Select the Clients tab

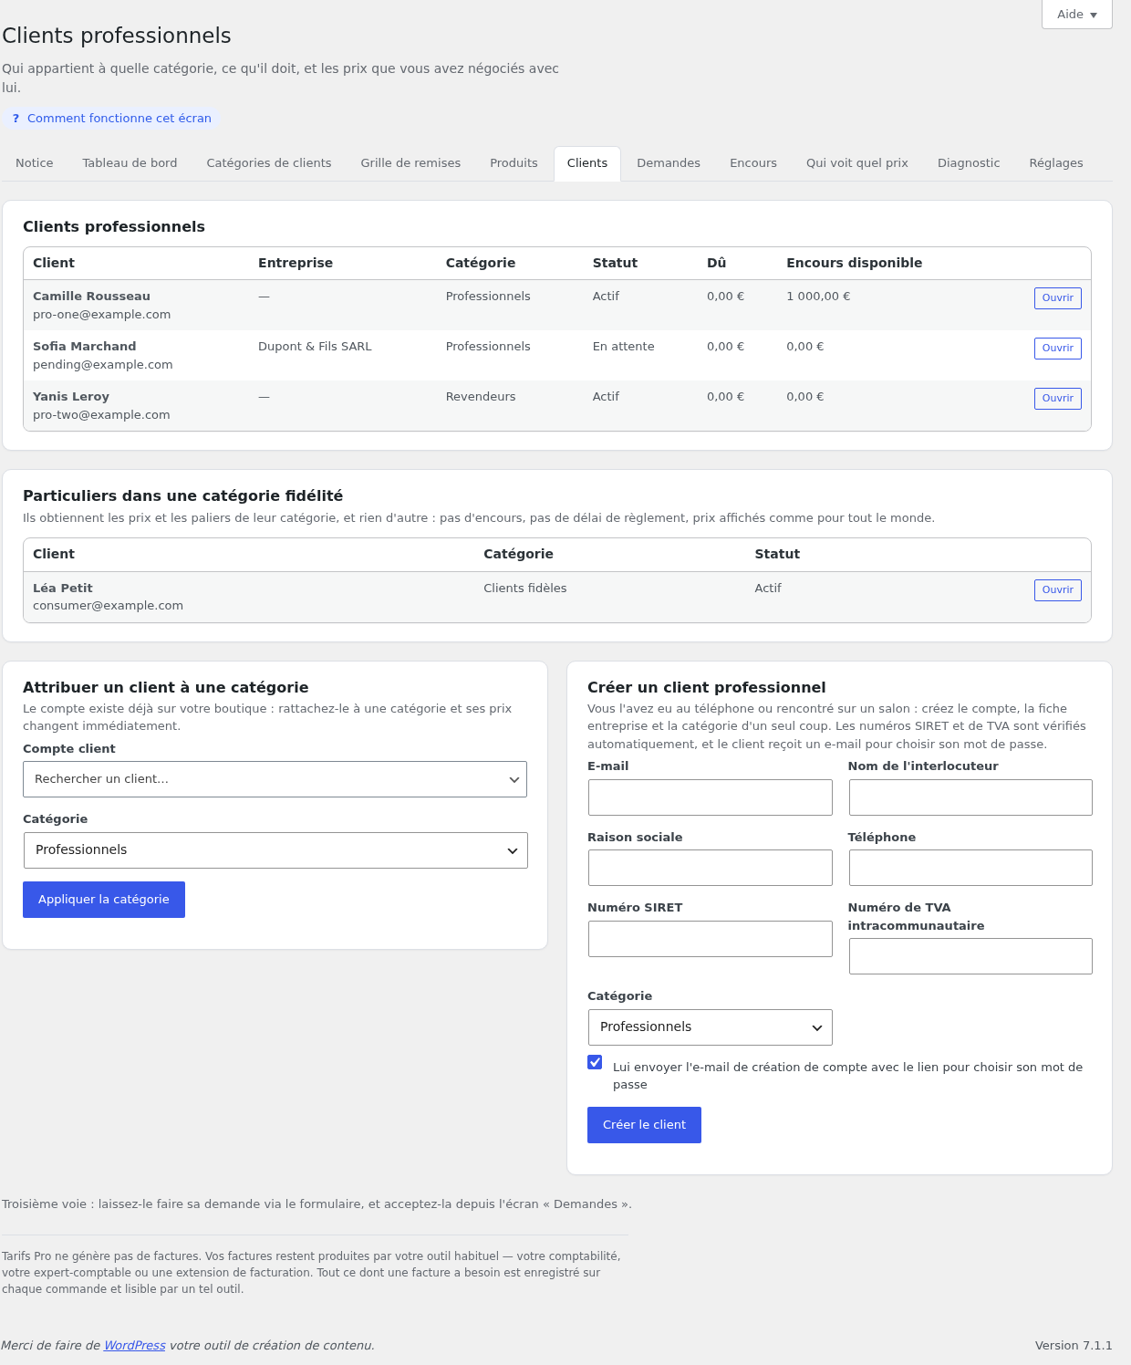[x=587, y=163]
